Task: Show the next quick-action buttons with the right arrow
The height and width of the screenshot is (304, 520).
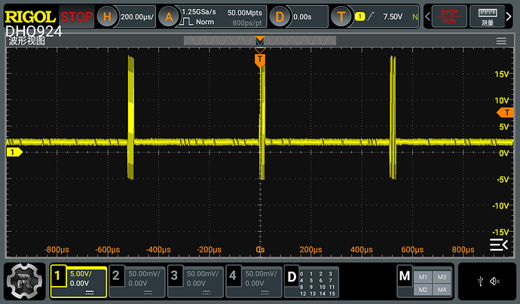Action: (x=509, y=17)
